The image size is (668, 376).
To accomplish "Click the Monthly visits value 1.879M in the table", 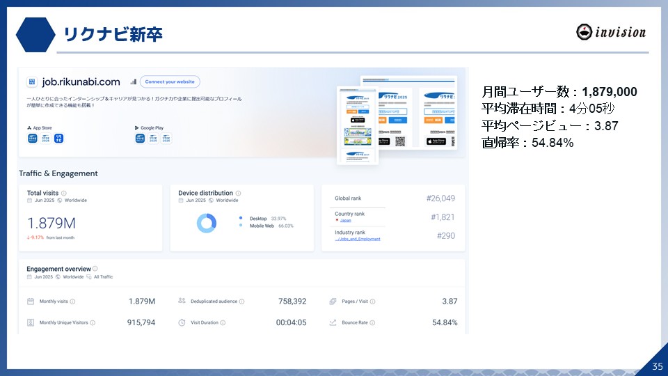I will 142,301.
